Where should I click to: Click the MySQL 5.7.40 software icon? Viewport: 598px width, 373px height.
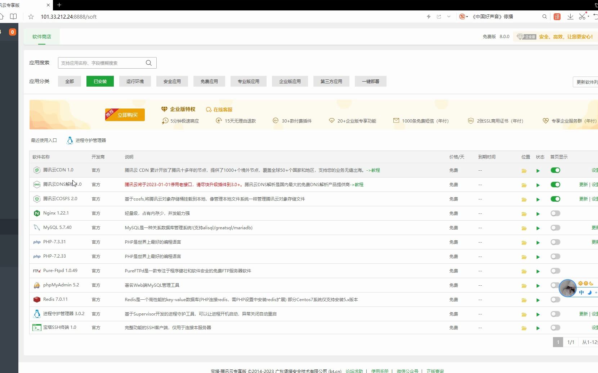(37, 227)
